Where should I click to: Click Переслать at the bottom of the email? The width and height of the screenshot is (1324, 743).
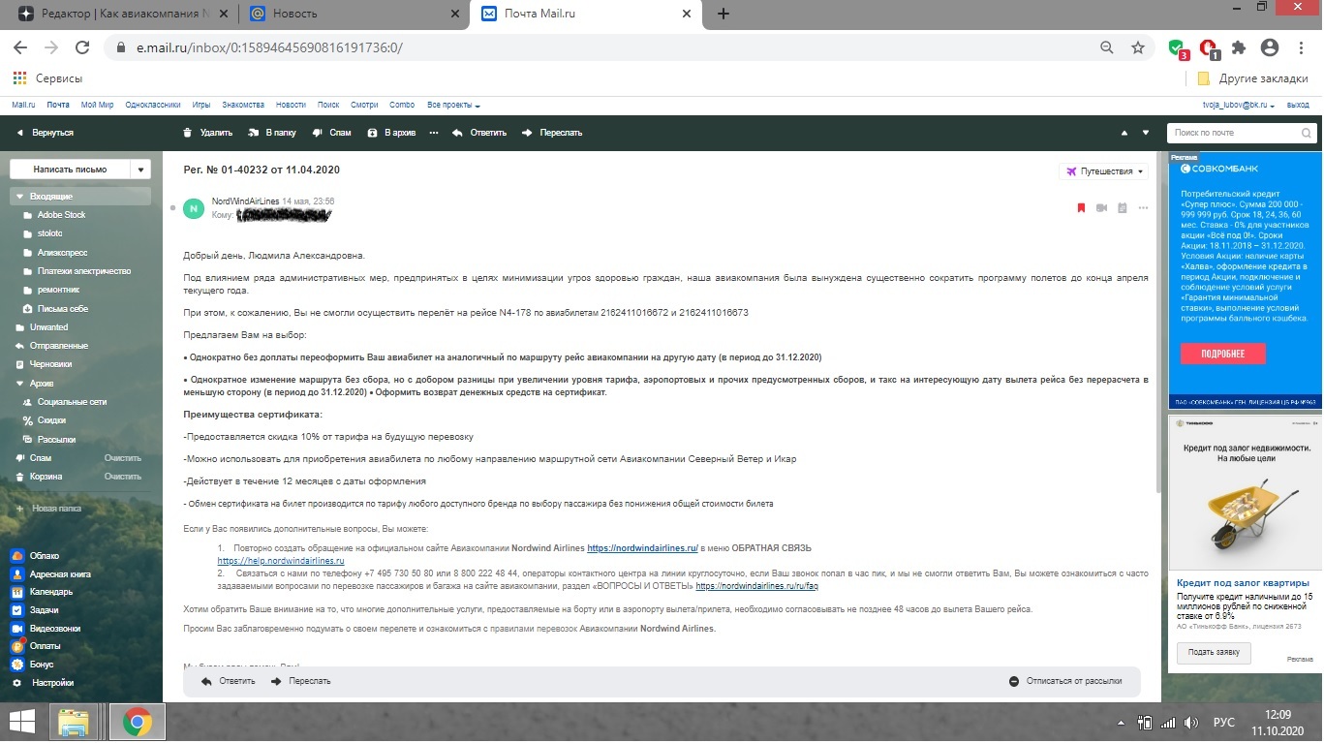(300, 681)
